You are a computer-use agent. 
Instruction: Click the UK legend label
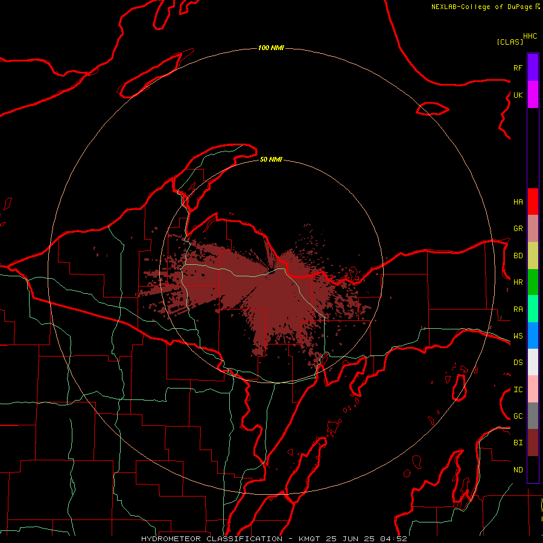pyautogui.click(x=518, y=95)
